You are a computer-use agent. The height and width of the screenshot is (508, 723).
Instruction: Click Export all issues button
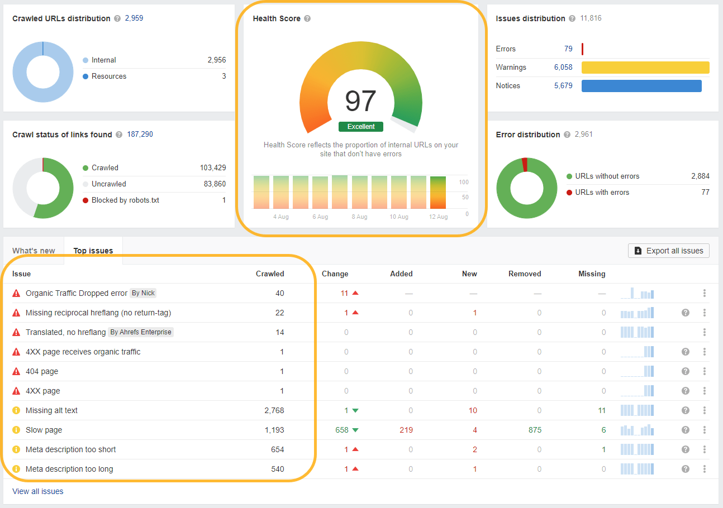point(669,251)
